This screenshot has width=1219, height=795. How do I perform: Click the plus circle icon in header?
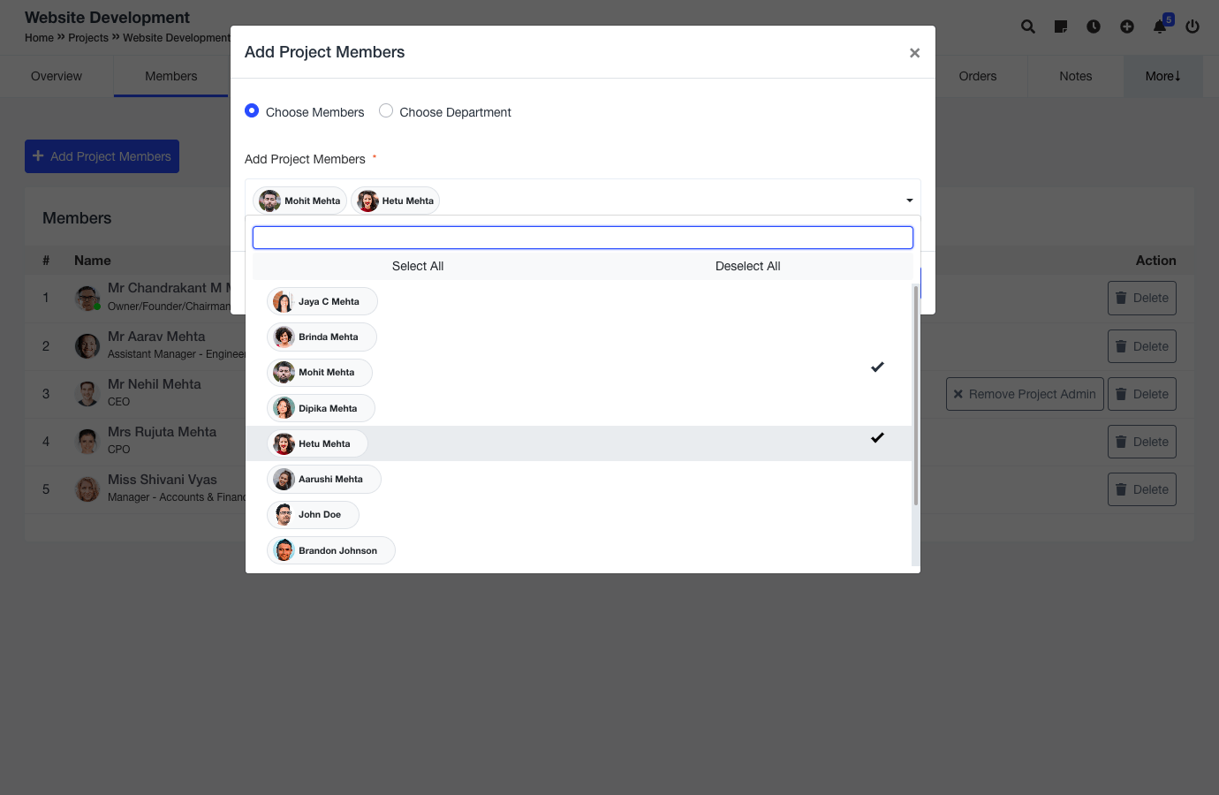click(x=1127, y=26)
